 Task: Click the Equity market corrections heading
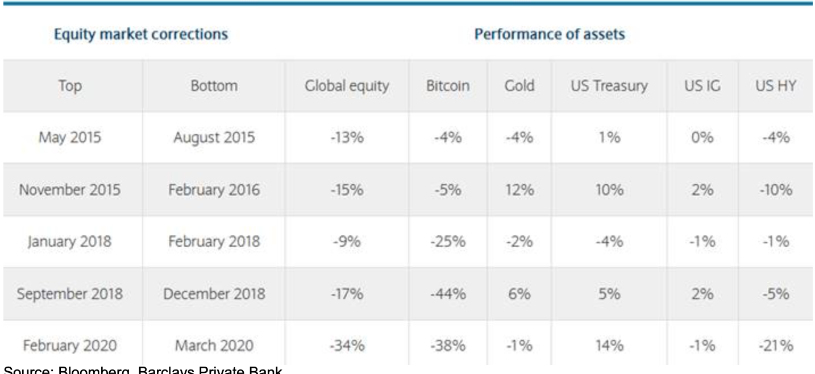[140, 34]
